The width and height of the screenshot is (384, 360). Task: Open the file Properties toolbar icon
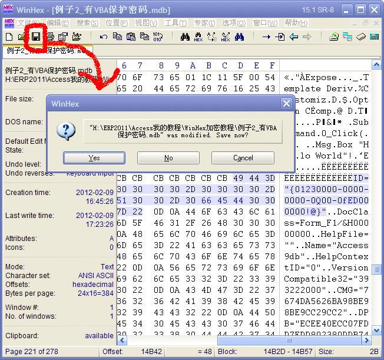coord(63,37)
